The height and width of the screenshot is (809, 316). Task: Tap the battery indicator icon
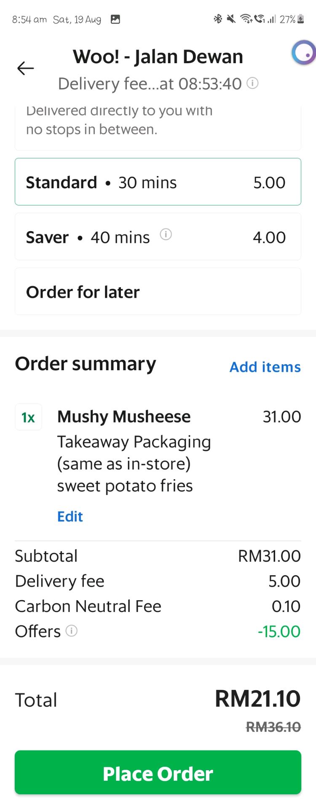click(x=301, y=19)
